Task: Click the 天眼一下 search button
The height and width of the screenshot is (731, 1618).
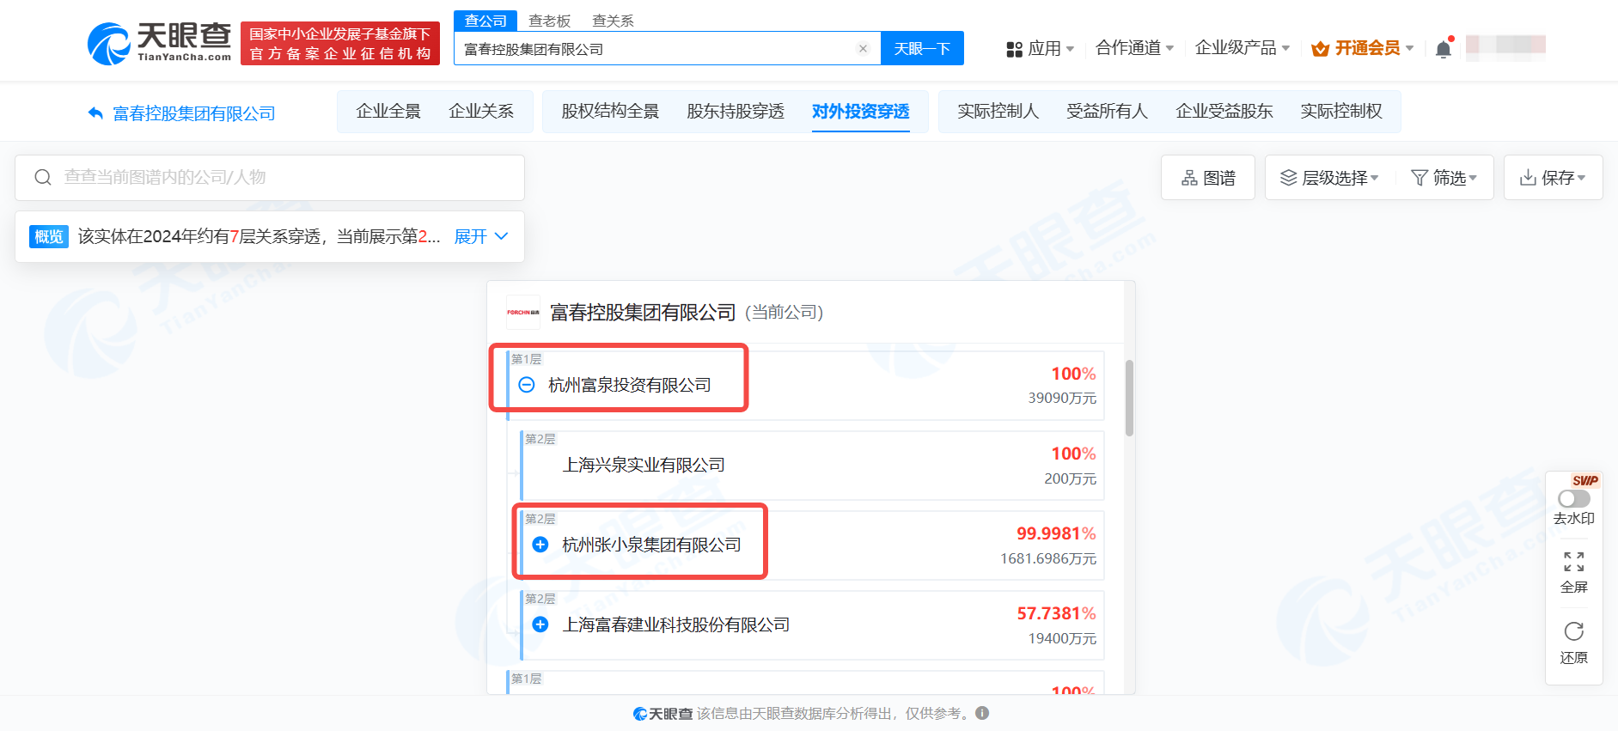Action: (x=922, y=48)
